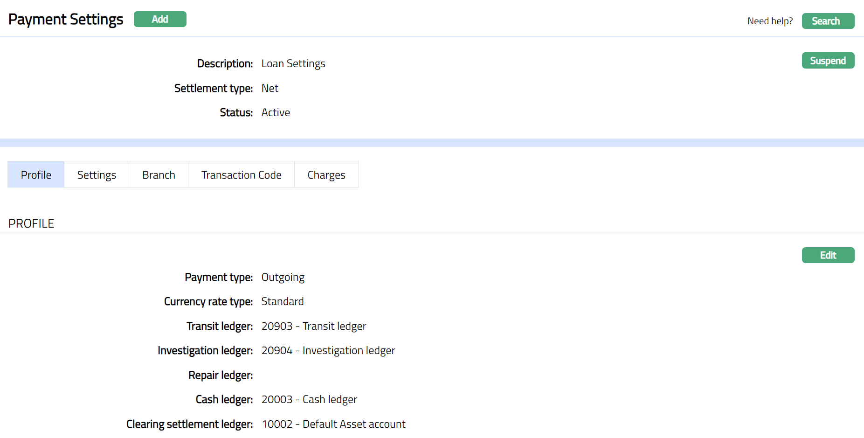Suspend this payment setting
This screenshot has width=864, height=438.
828,61
